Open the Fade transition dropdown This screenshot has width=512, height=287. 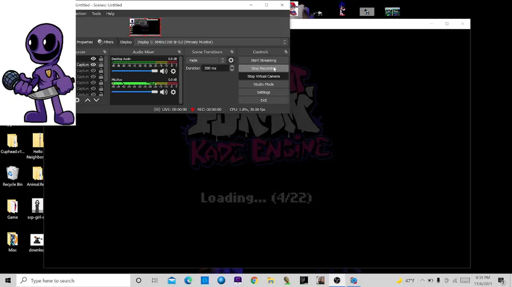tap(206, 60)
